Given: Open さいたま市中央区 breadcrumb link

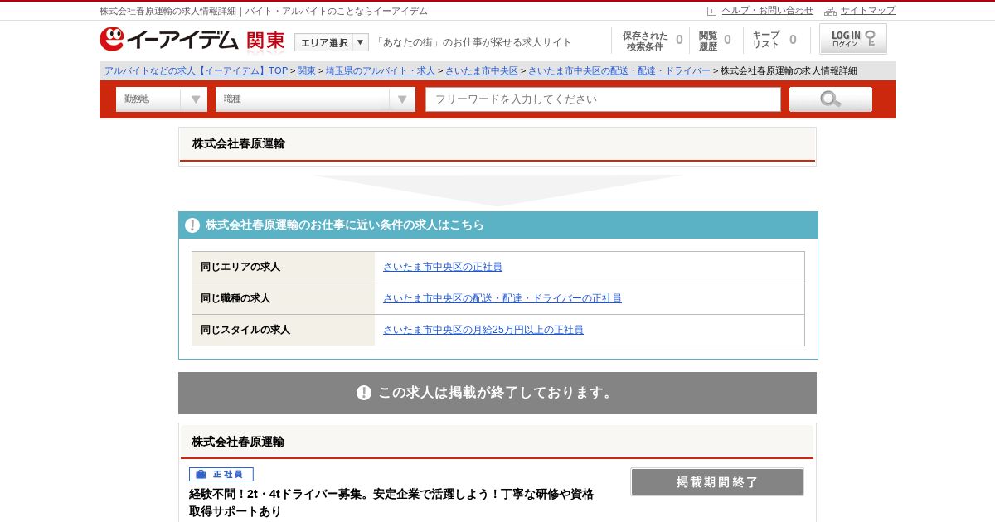Looking at the screenshot, I should click(481, 71).
